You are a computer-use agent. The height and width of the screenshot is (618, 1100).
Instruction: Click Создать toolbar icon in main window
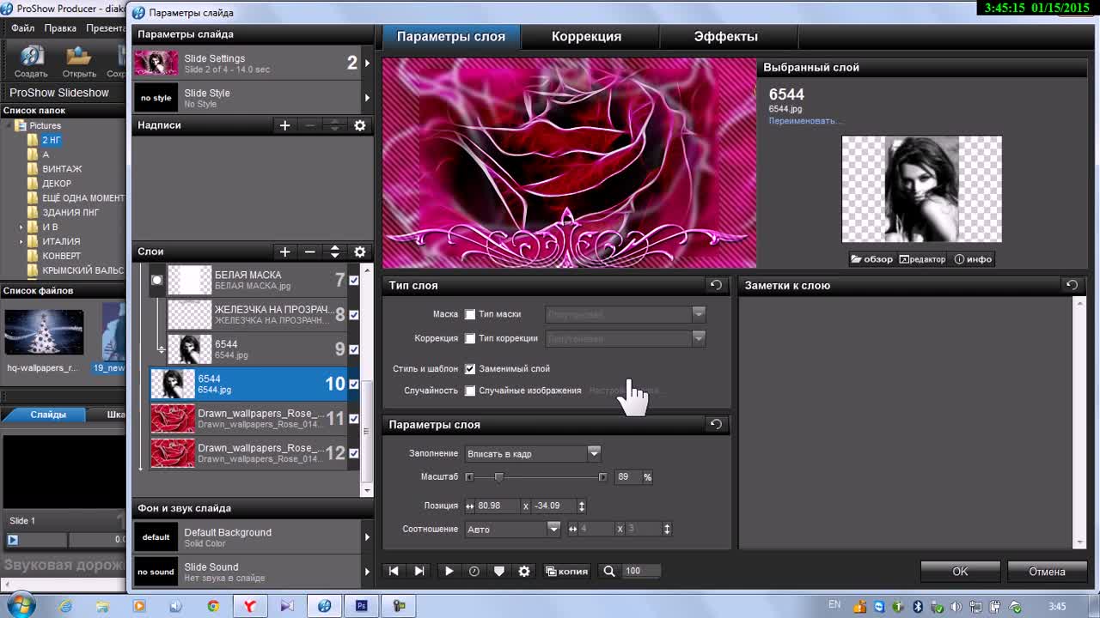(31, 63)
